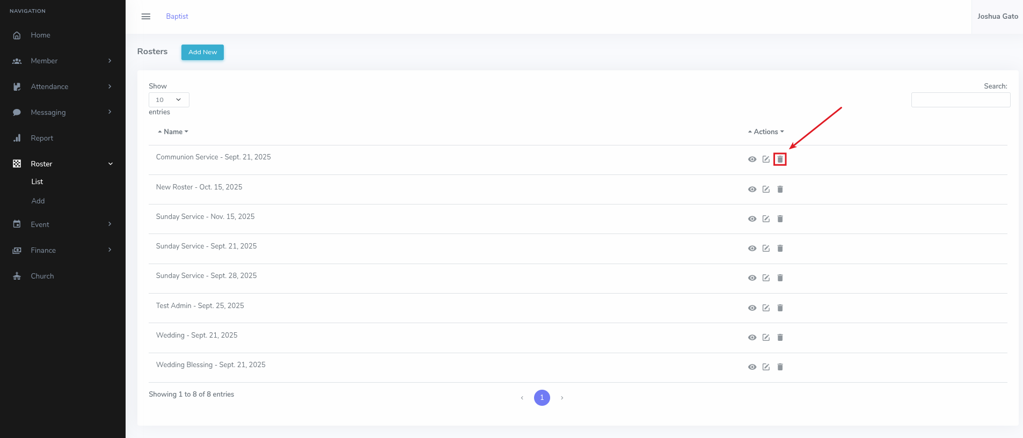This screenshot has height=438, width=1023.
Task: Click the hamburger menu icon
Action: point(146,17)
